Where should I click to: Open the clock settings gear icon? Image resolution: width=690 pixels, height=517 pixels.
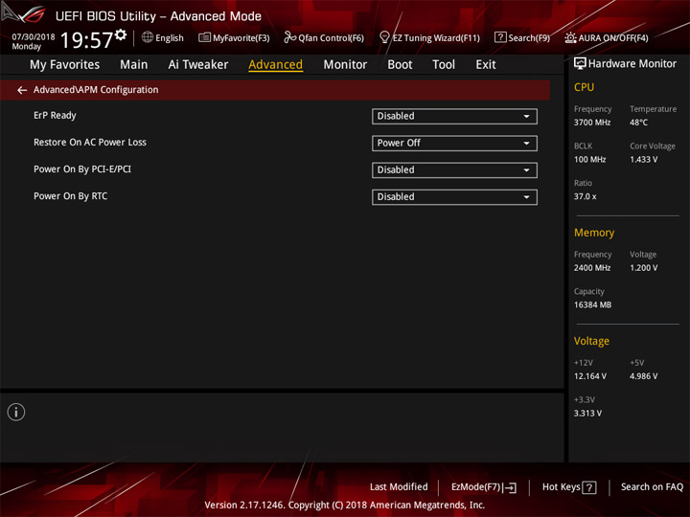point(121,34)
